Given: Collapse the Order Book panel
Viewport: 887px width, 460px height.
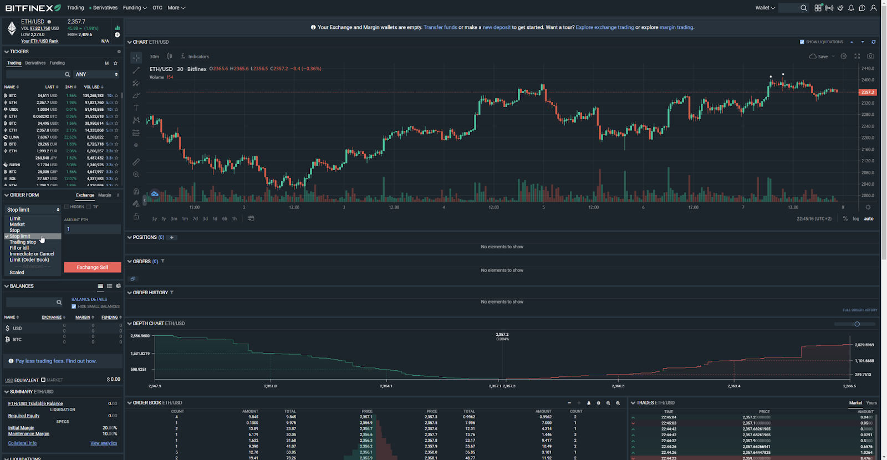Looking at the screenshot, I should click(130, 403).
